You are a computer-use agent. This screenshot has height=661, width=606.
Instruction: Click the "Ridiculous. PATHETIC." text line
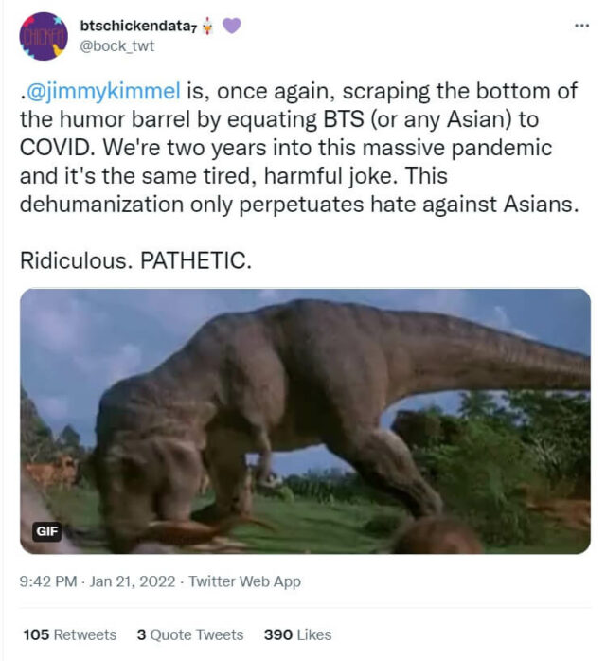(x=135, y=260)
